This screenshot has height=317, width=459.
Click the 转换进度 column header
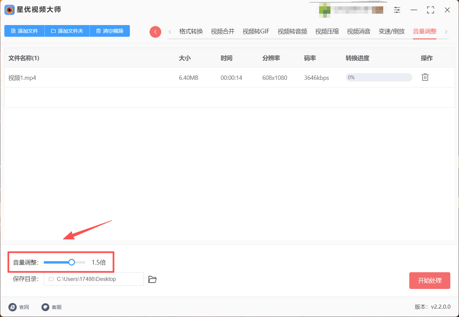tap(358, 58)
